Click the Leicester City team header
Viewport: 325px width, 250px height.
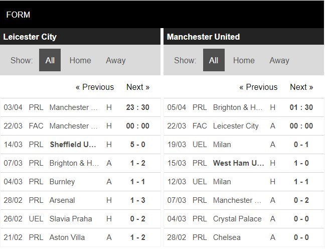30,37
